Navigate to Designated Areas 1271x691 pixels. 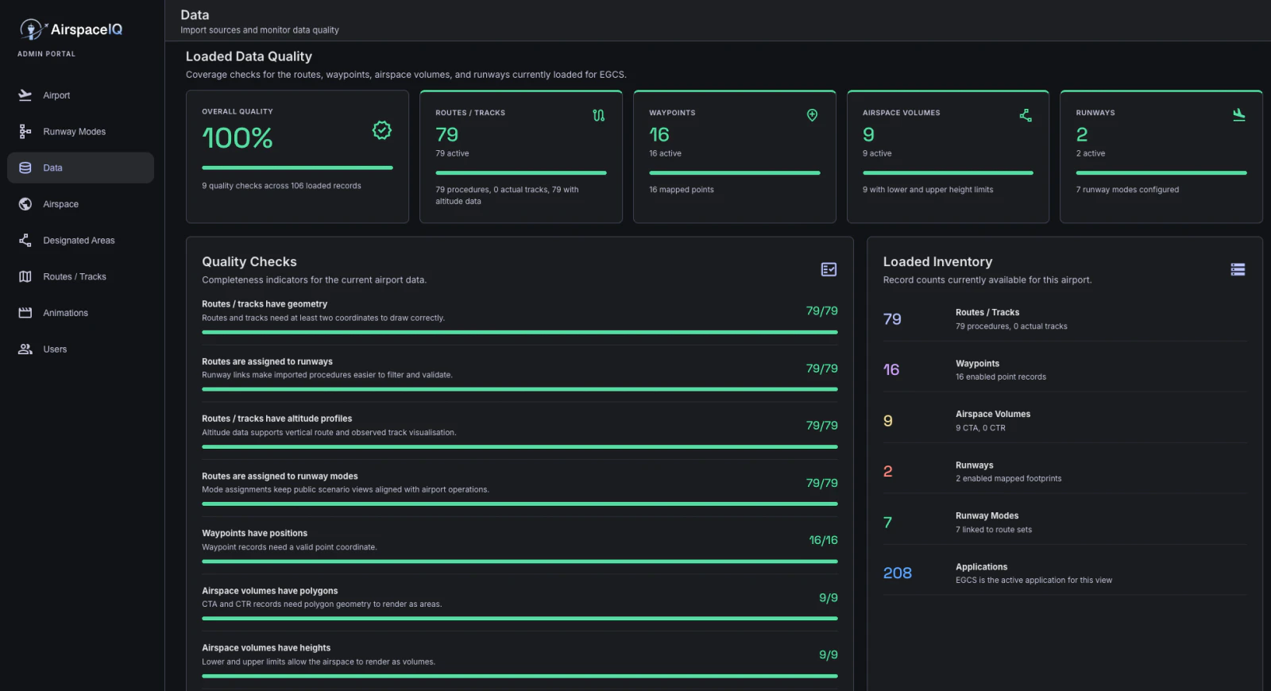(x=79, y=241)
